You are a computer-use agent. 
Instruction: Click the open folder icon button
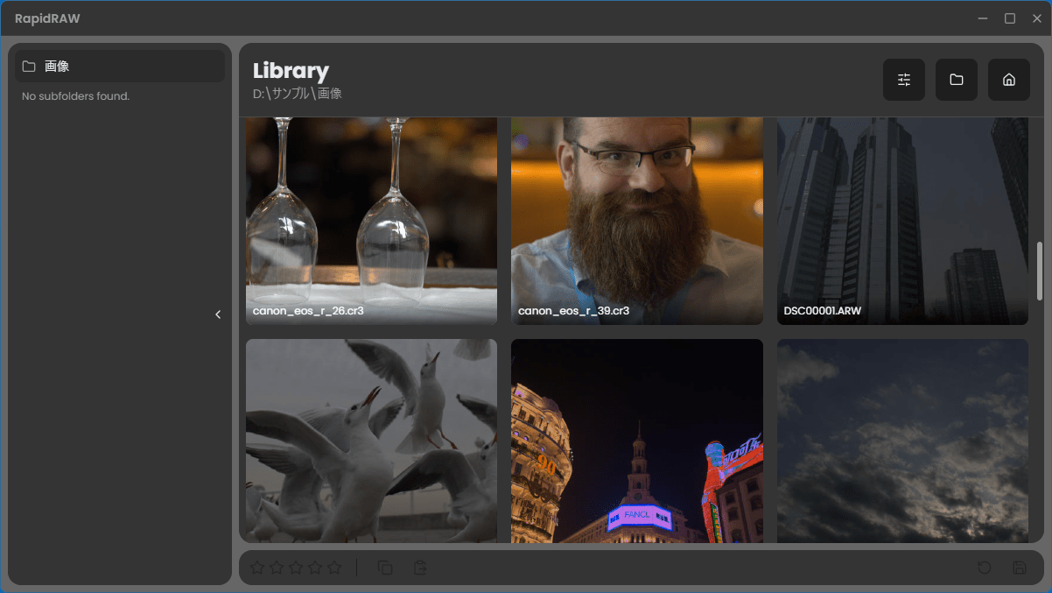(x=957, y=80)
